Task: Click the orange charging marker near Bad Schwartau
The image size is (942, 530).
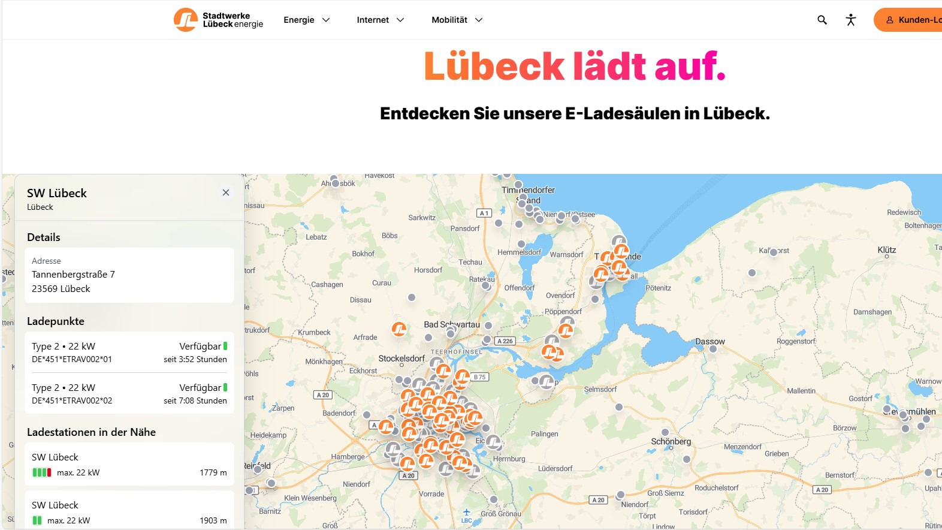Action: [399, 329]
